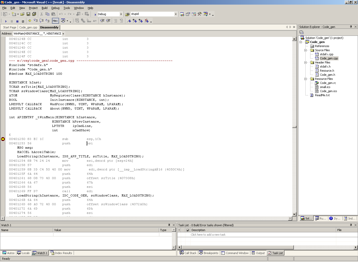Viewport: 358px width, 262px height.
Task: Switch to the Code_gen.cpp tab
Action: tap(28, 27)
